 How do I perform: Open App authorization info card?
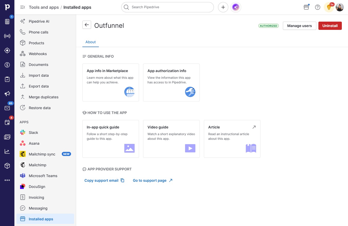coord(171,82)
